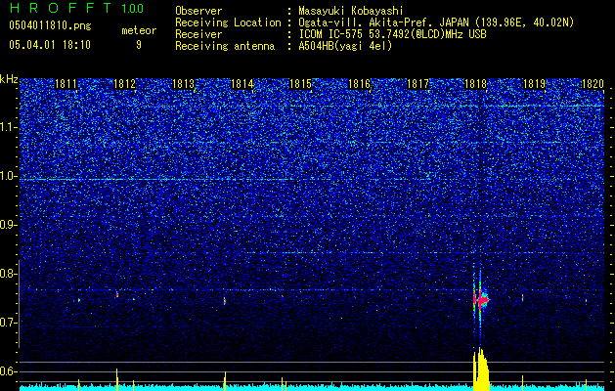Click the 0.8 frequency axis label
The height and width of the screenshot is (391, 615).
point(8,274)
